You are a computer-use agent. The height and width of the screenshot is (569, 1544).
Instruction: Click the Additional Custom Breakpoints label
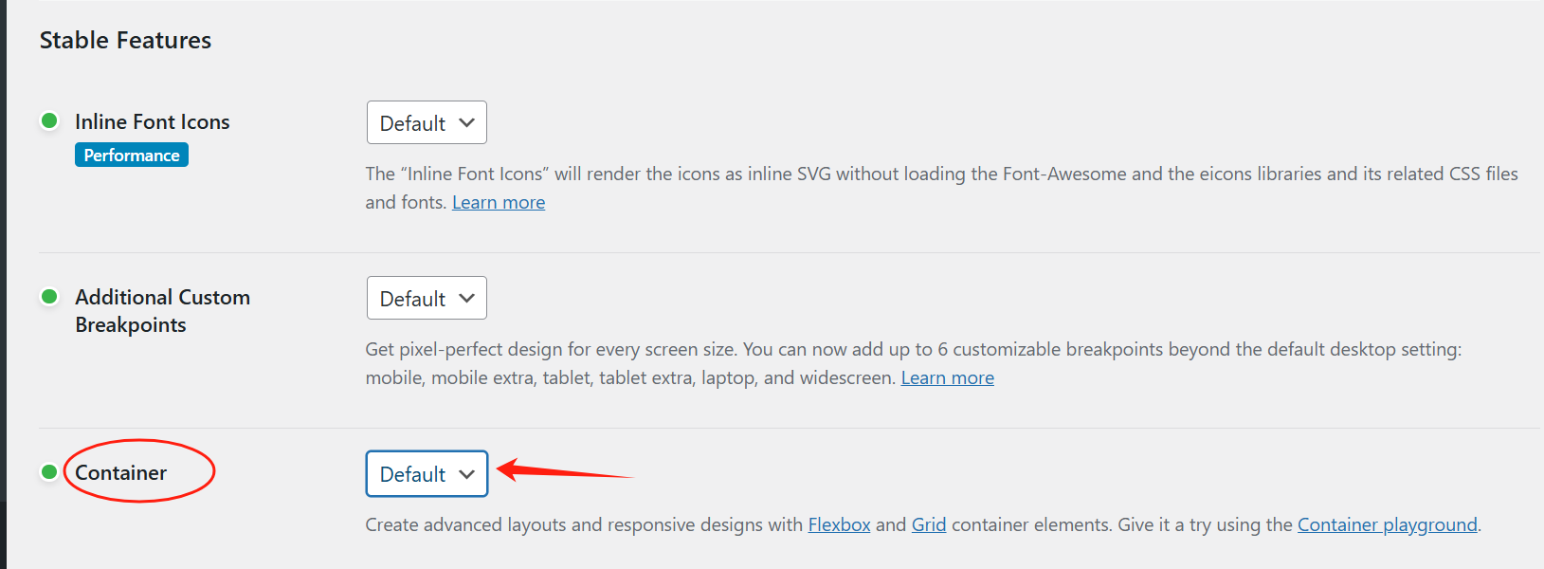pos(162,310)
